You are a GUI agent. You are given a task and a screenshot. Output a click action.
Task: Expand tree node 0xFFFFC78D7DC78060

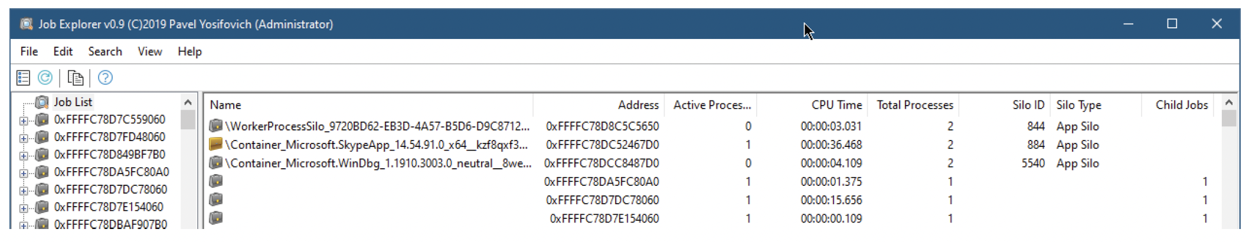click(24, 191)
